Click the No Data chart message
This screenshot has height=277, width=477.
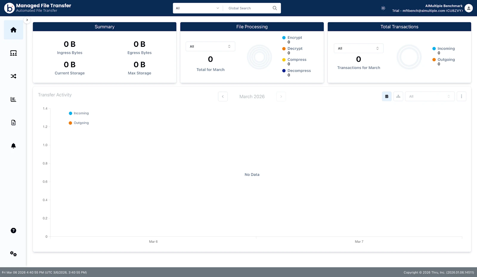click(252, 175)
